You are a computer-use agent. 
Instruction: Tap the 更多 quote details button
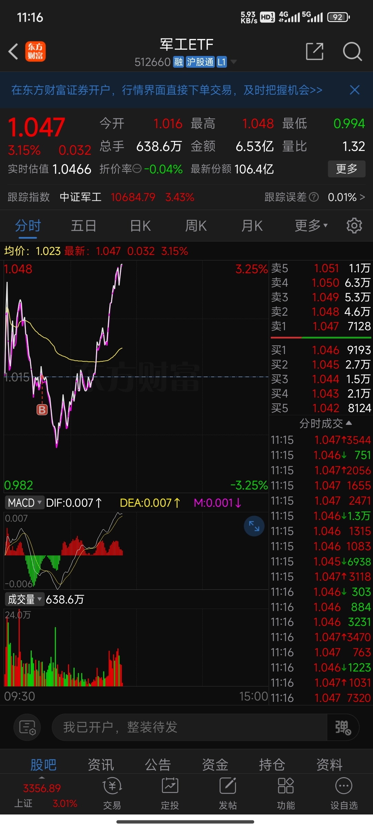point(346,169)
